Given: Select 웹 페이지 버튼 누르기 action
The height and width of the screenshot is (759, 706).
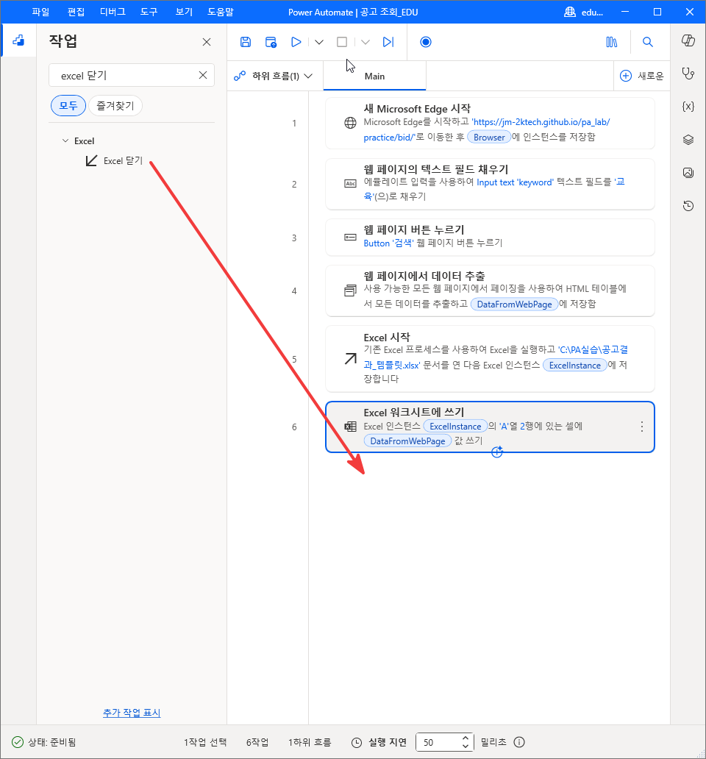Looking at the screenshot, I should point(490,237).
